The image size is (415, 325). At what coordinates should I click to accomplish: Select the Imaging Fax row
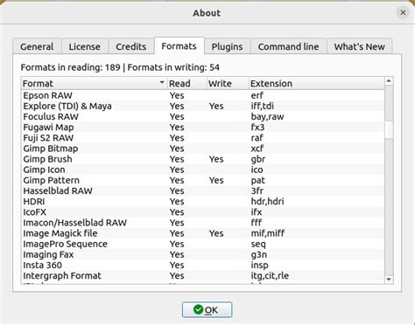coord(203,254)
